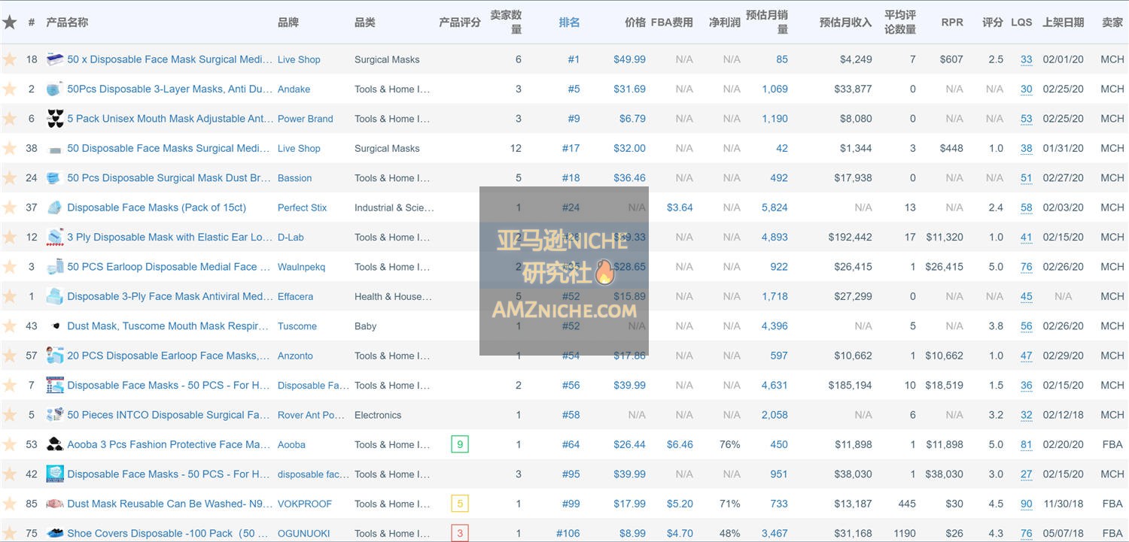
Task: Click LQS value 90
Action: point(1027,504)
